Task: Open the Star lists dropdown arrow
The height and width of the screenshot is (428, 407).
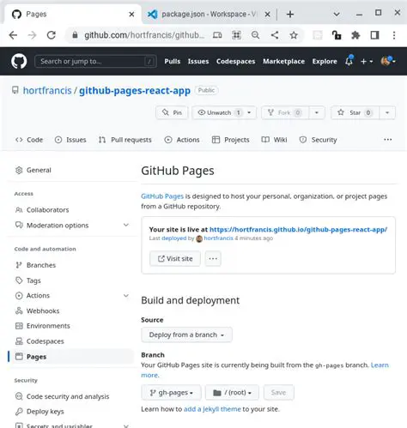Action: pos(387,112)
